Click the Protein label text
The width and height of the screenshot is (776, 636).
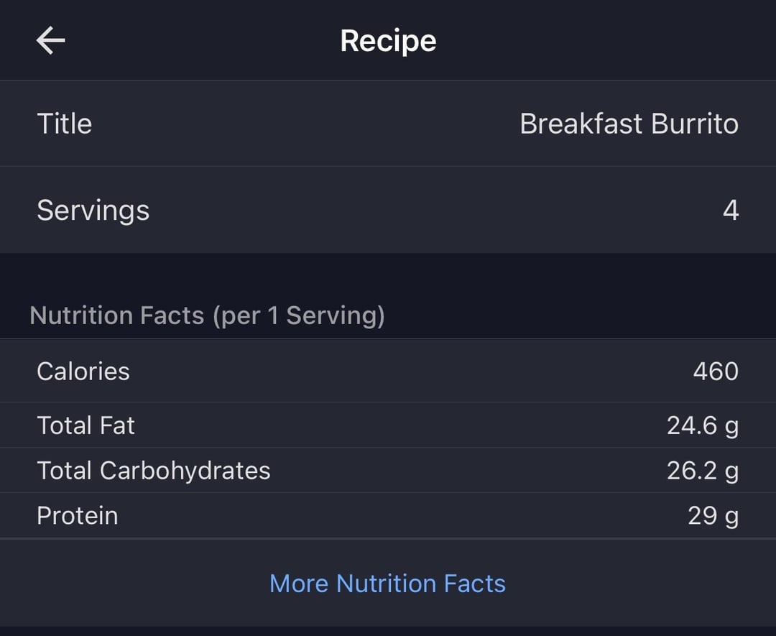point(77,516)
